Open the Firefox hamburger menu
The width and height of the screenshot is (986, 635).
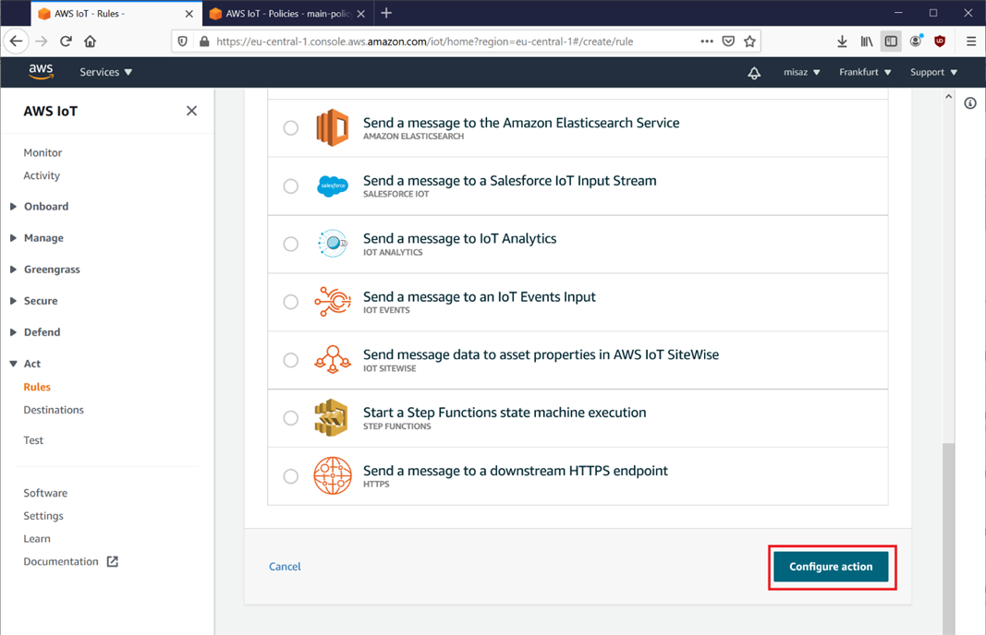970,42
